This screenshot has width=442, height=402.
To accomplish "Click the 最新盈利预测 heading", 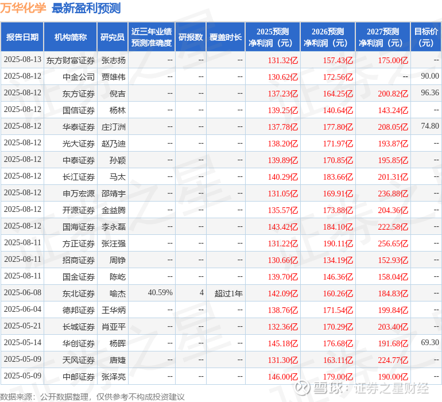I will click(86, 8).
